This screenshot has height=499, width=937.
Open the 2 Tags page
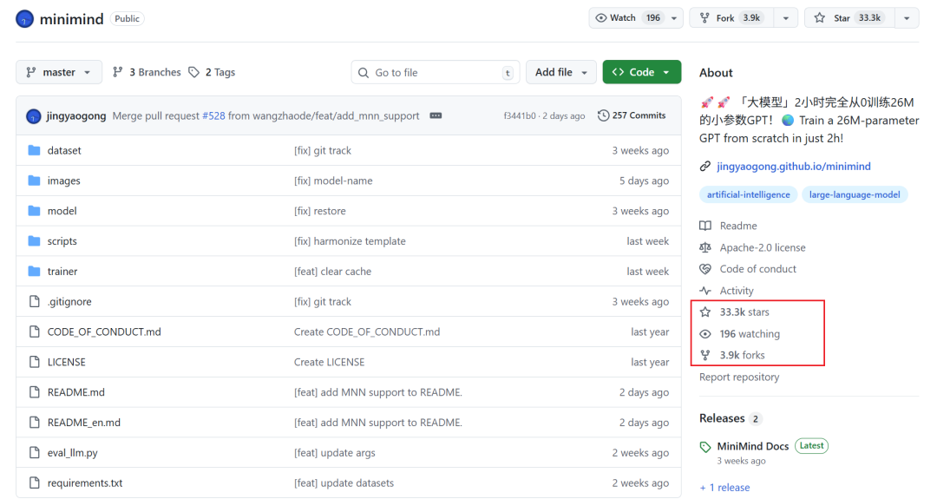[212, 72]
